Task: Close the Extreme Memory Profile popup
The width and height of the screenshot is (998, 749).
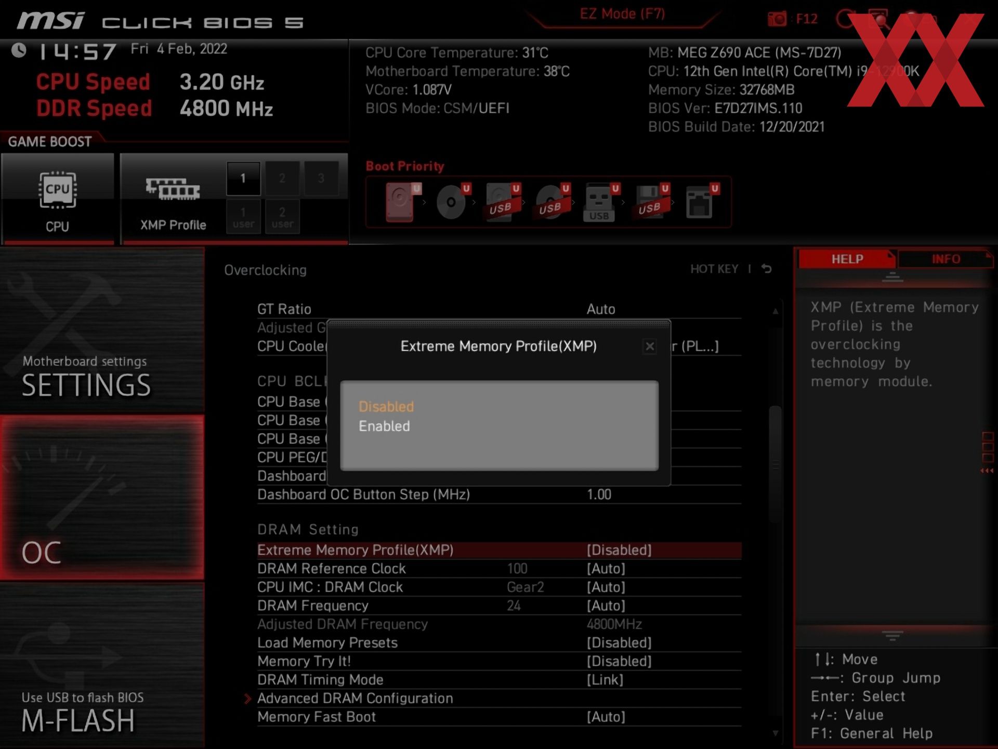Action: click(650, 346)
